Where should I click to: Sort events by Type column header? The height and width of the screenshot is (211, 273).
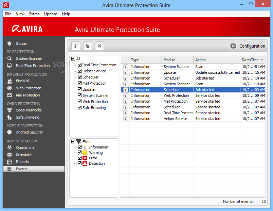146,60
